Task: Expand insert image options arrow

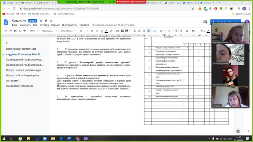Action: pos(129,31)
